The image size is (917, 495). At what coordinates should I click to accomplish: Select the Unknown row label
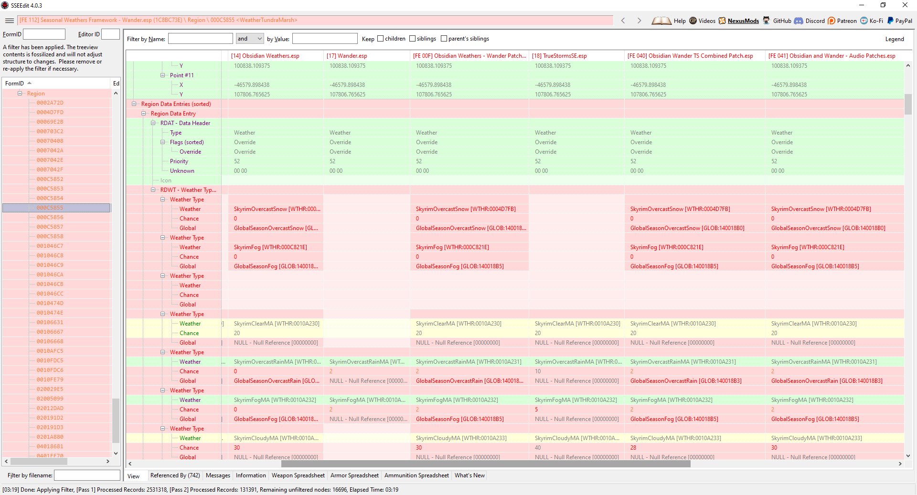pos(182,171)
